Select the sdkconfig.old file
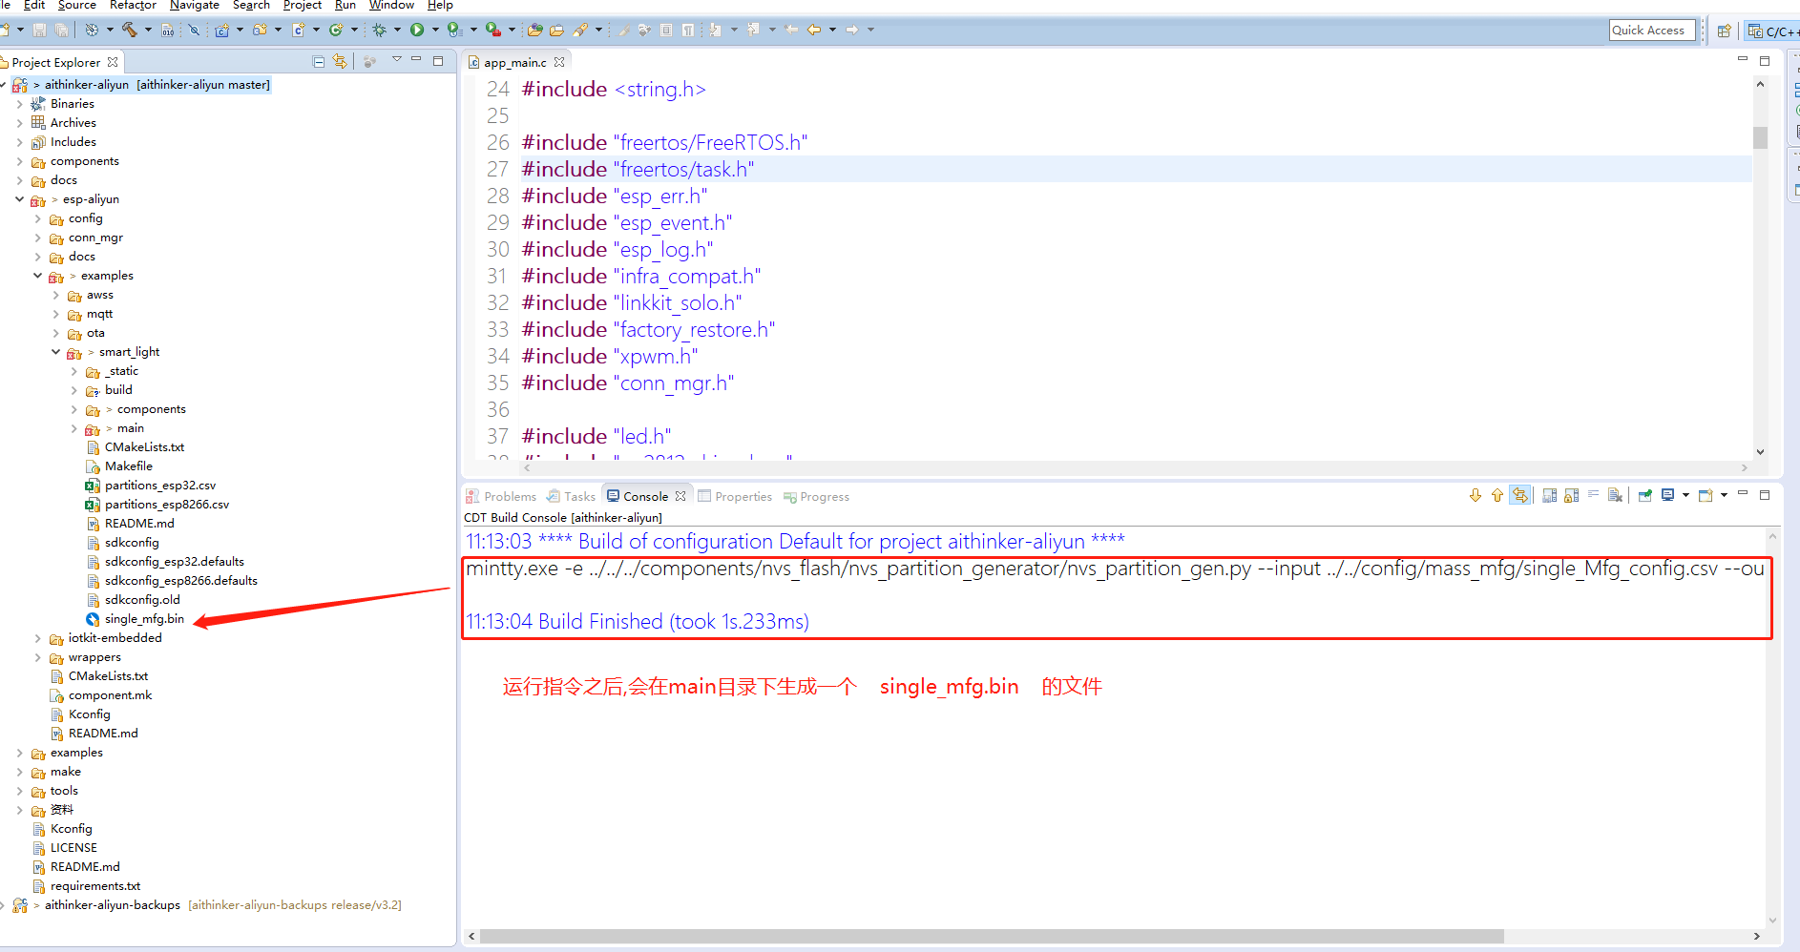Image resolution: width=1800 pixels, height=952 pixels. pos(142,600)
